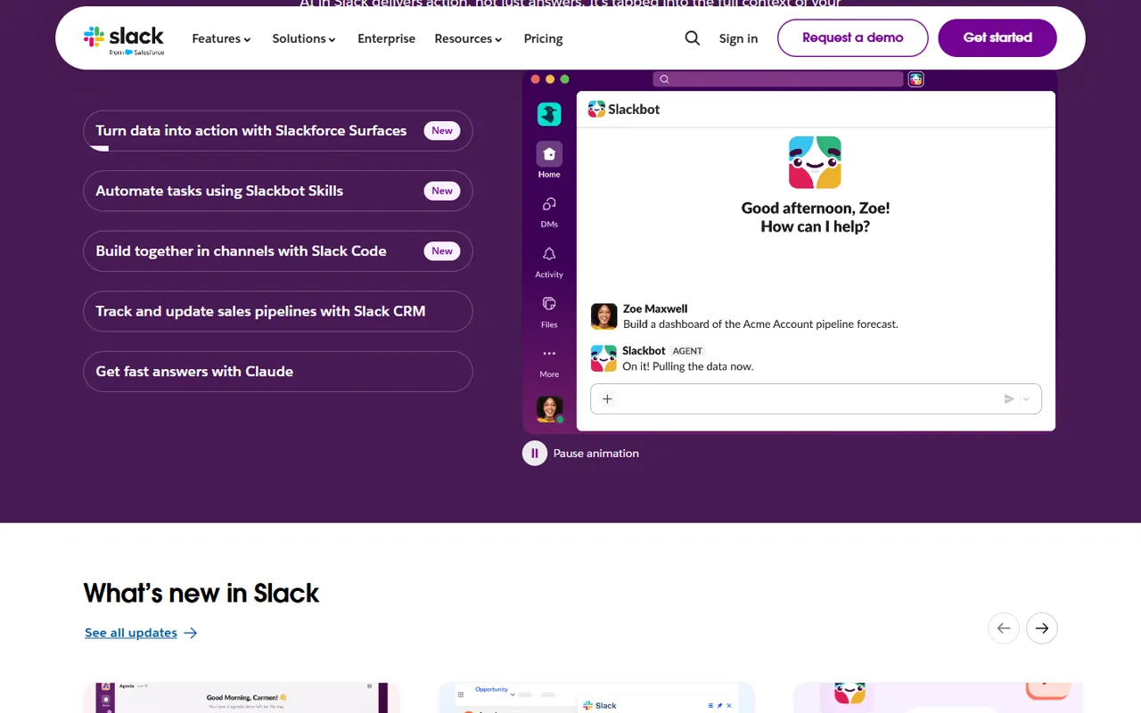Open the Enterprise nav item

(x=387, y=39)
